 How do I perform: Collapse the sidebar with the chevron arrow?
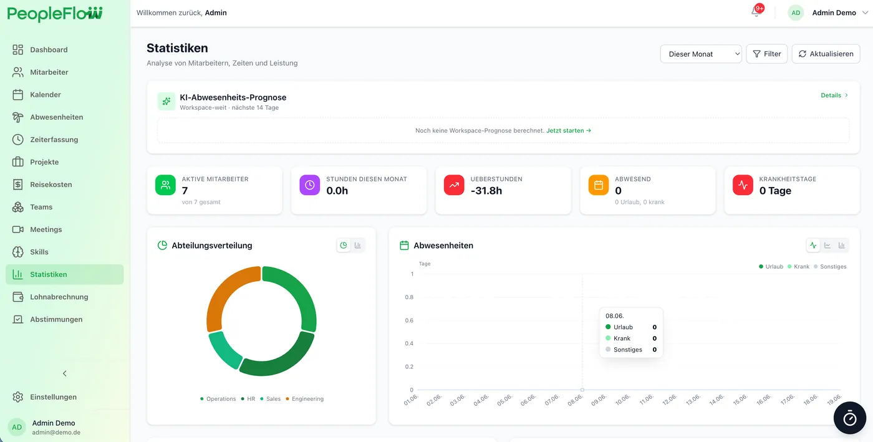(x=65, y=373)
